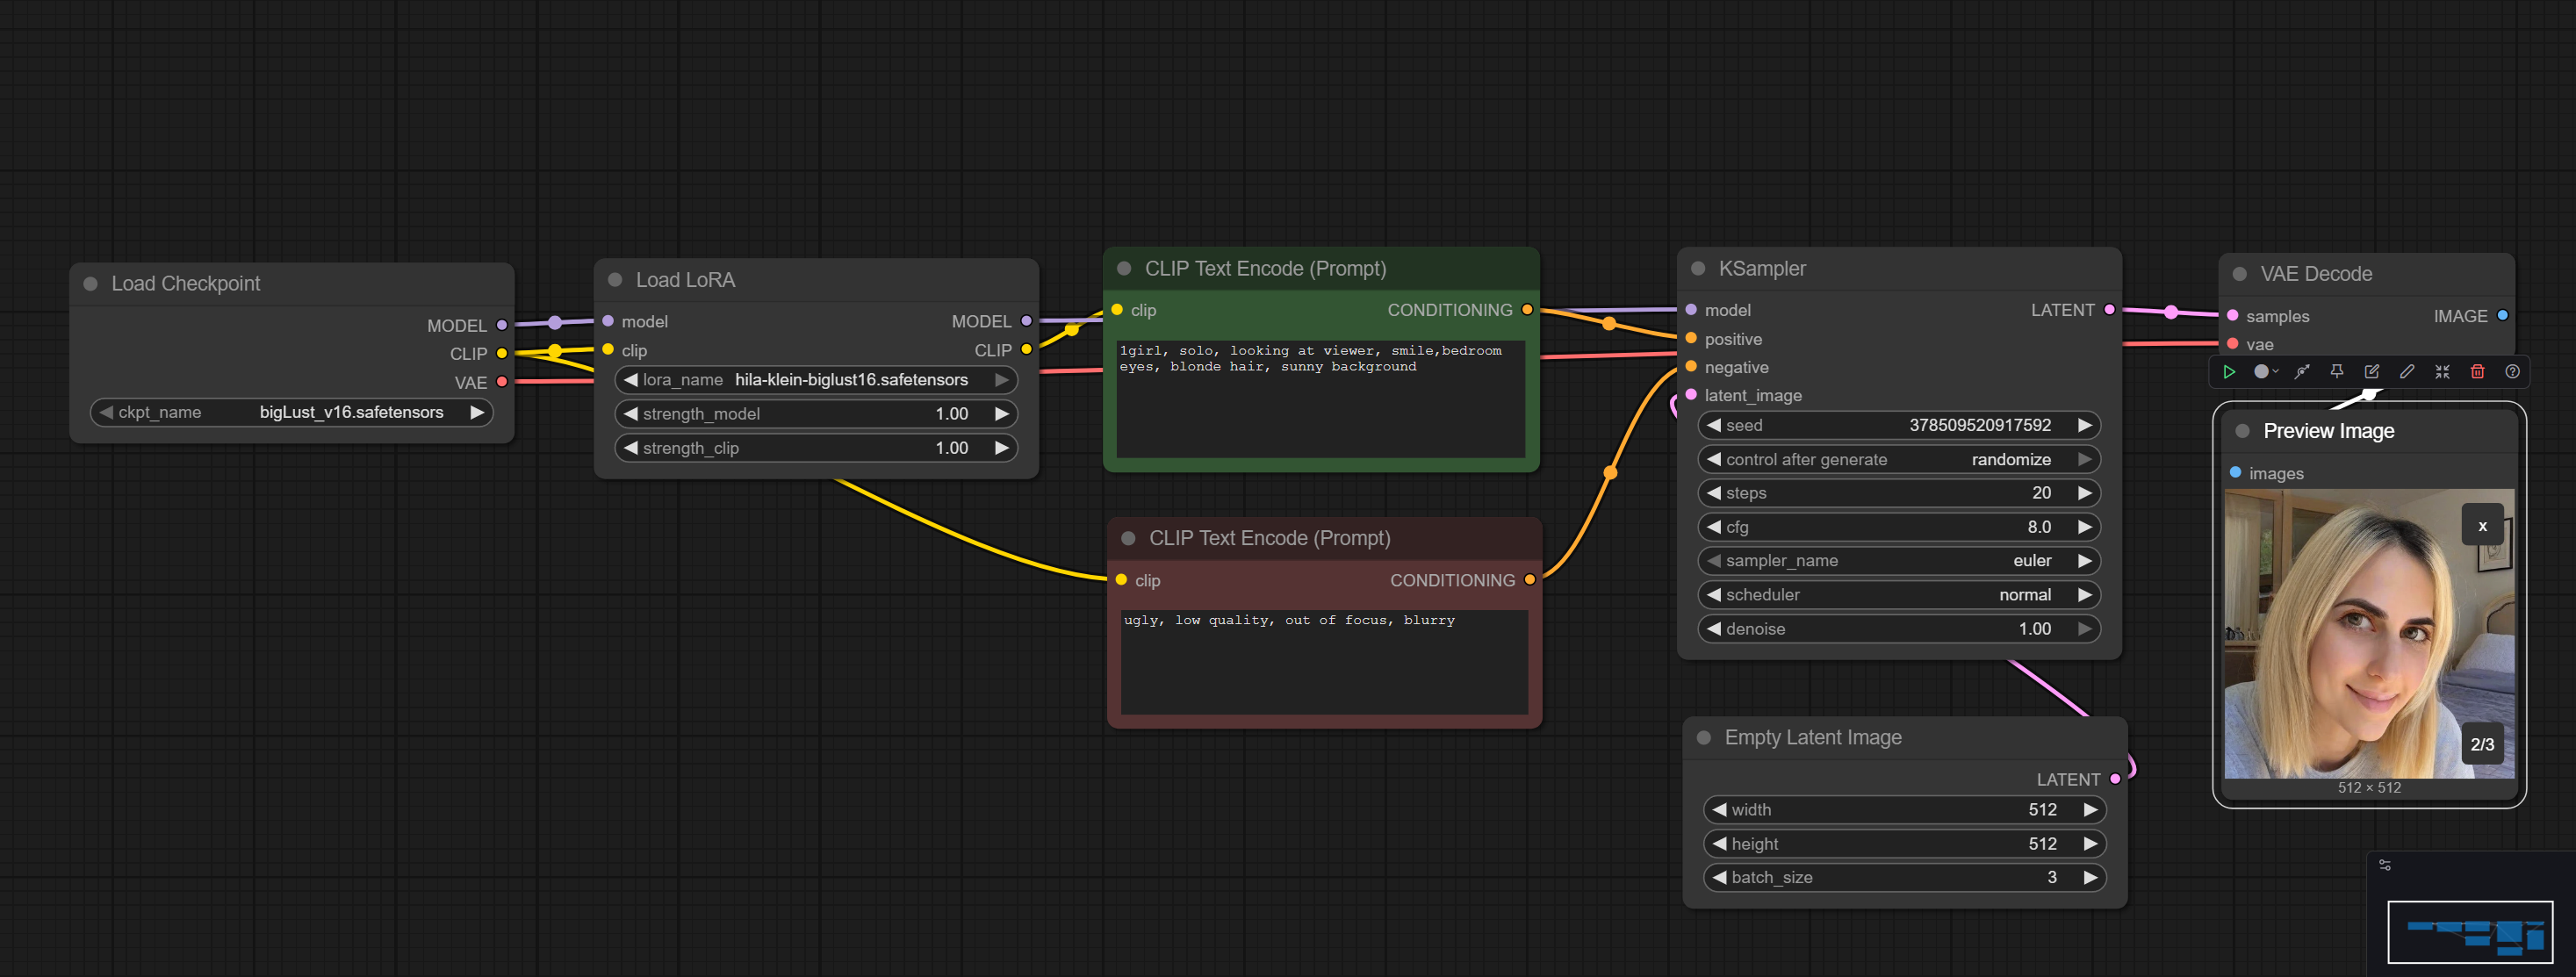Run the selected node with green play icon
The image size is (2576, 977).
(2229, 372)
